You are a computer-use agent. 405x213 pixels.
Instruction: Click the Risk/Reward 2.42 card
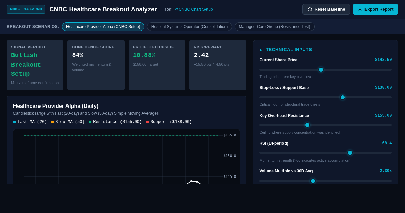pyautogui.click(x=218, y=65)
